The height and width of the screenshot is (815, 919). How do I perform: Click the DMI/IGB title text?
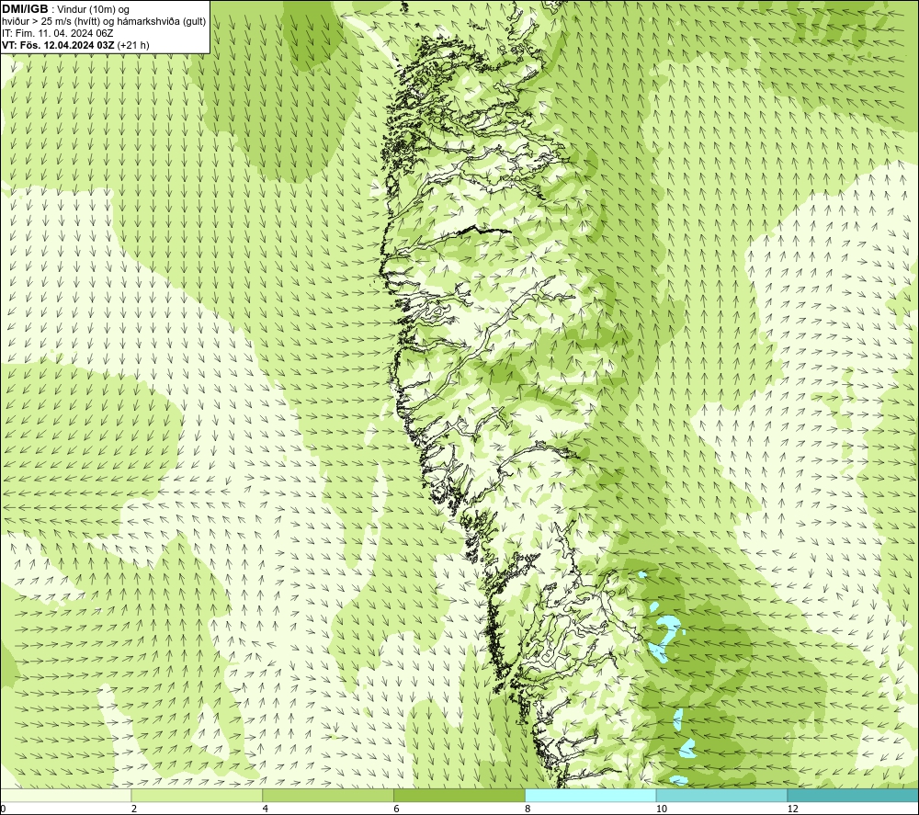[25, 9]
